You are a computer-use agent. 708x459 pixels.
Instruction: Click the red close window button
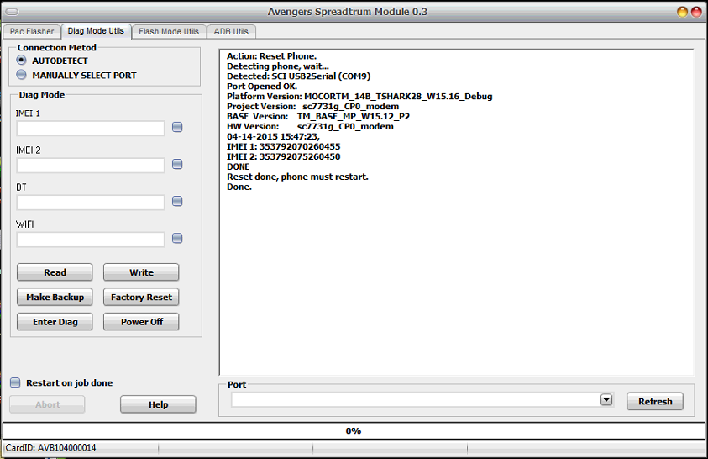point(696,12)
